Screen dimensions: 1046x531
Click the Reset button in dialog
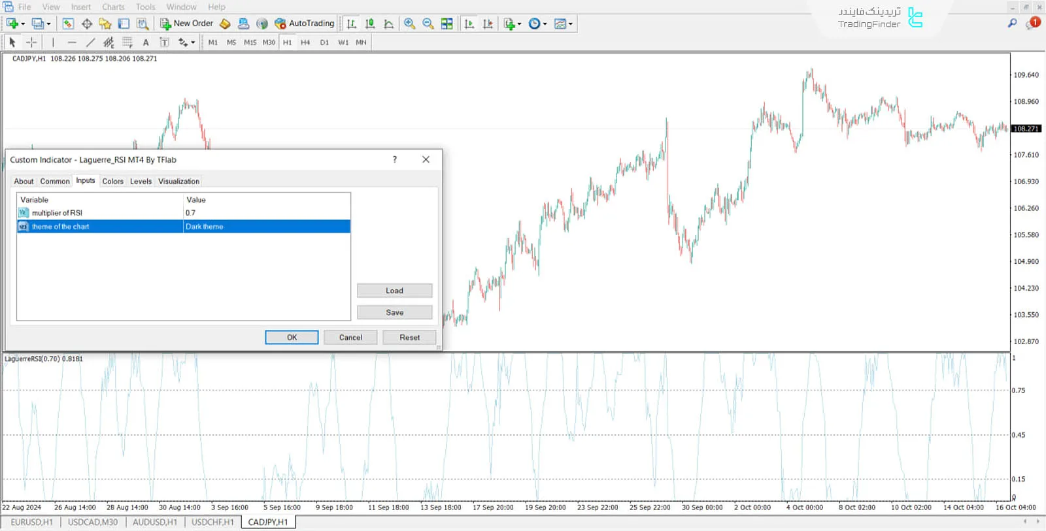tap(409, 338)
